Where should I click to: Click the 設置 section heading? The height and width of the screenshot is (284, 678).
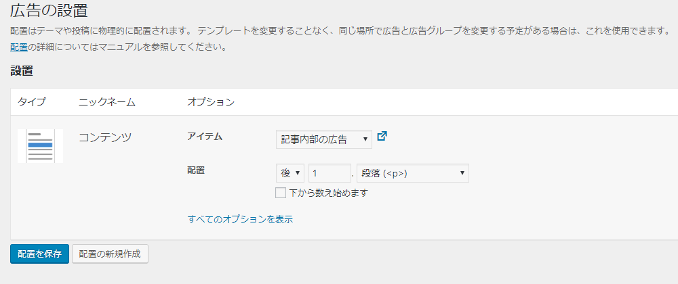[x=22, y=70]
